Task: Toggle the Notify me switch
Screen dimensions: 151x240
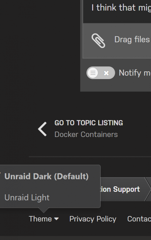Action: point(100,73)
